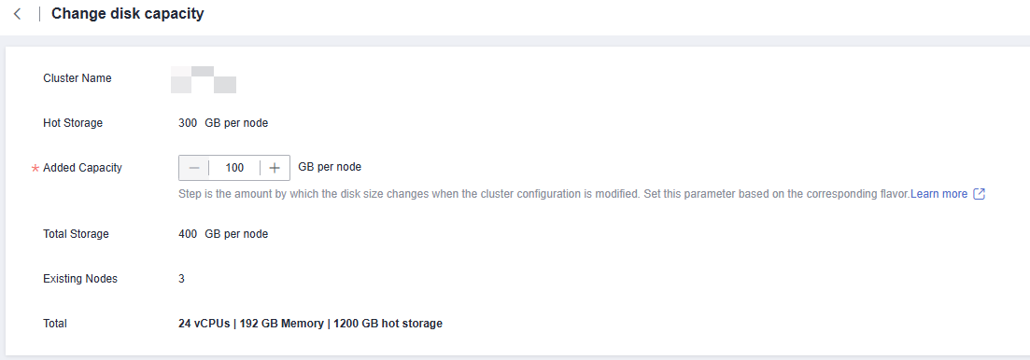Viewport: 1030px width, 360px height.
Task: Click the Added Capacity label
Action: tap(83, 168)
